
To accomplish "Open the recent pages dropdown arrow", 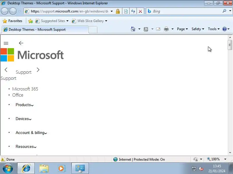I will click(x=20, y=11).
